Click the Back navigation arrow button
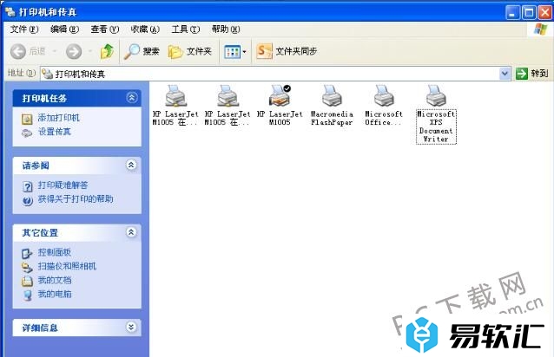The height and width of the screenshot is (357, 554). pos(17,51)
